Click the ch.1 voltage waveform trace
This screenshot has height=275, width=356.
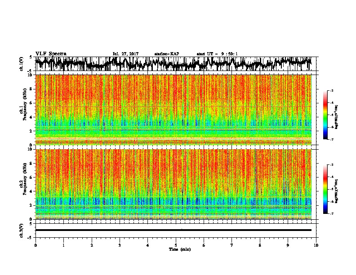click(x=174, y=64)
